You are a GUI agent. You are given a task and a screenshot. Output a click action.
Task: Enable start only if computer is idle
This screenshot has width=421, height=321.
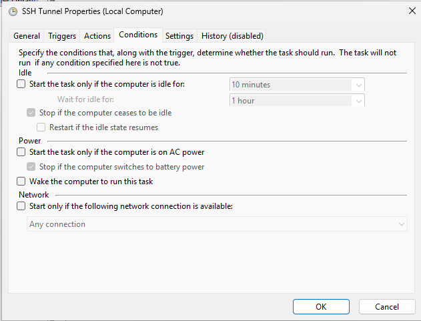21,84
